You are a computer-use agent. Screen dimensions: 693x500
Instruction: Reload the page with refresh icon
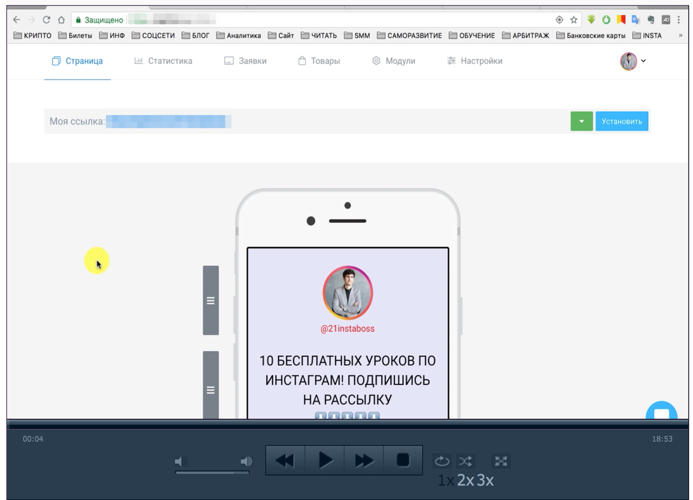point(46,20)
